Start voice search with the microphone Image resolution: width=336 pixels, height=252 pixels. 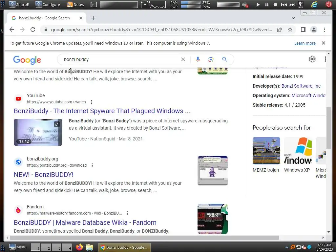click(198, 59)
